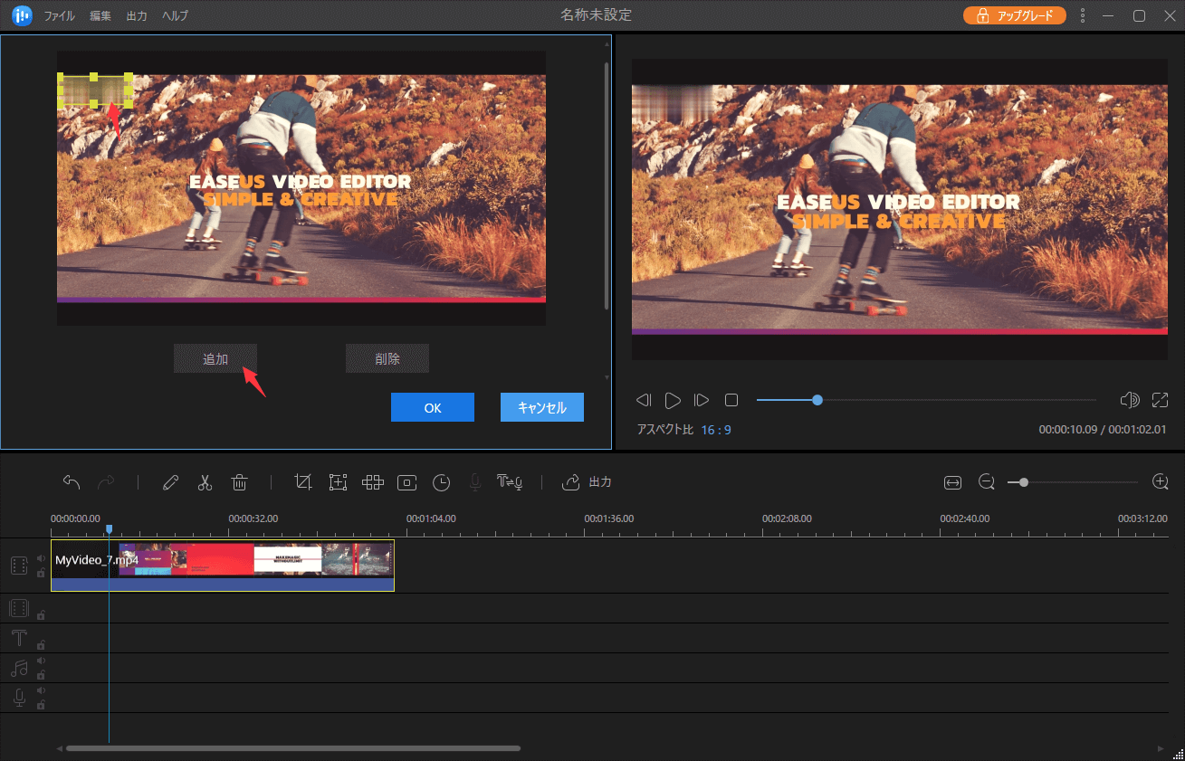Click the microphone voiceover icon in toolbar

[474, 482]
